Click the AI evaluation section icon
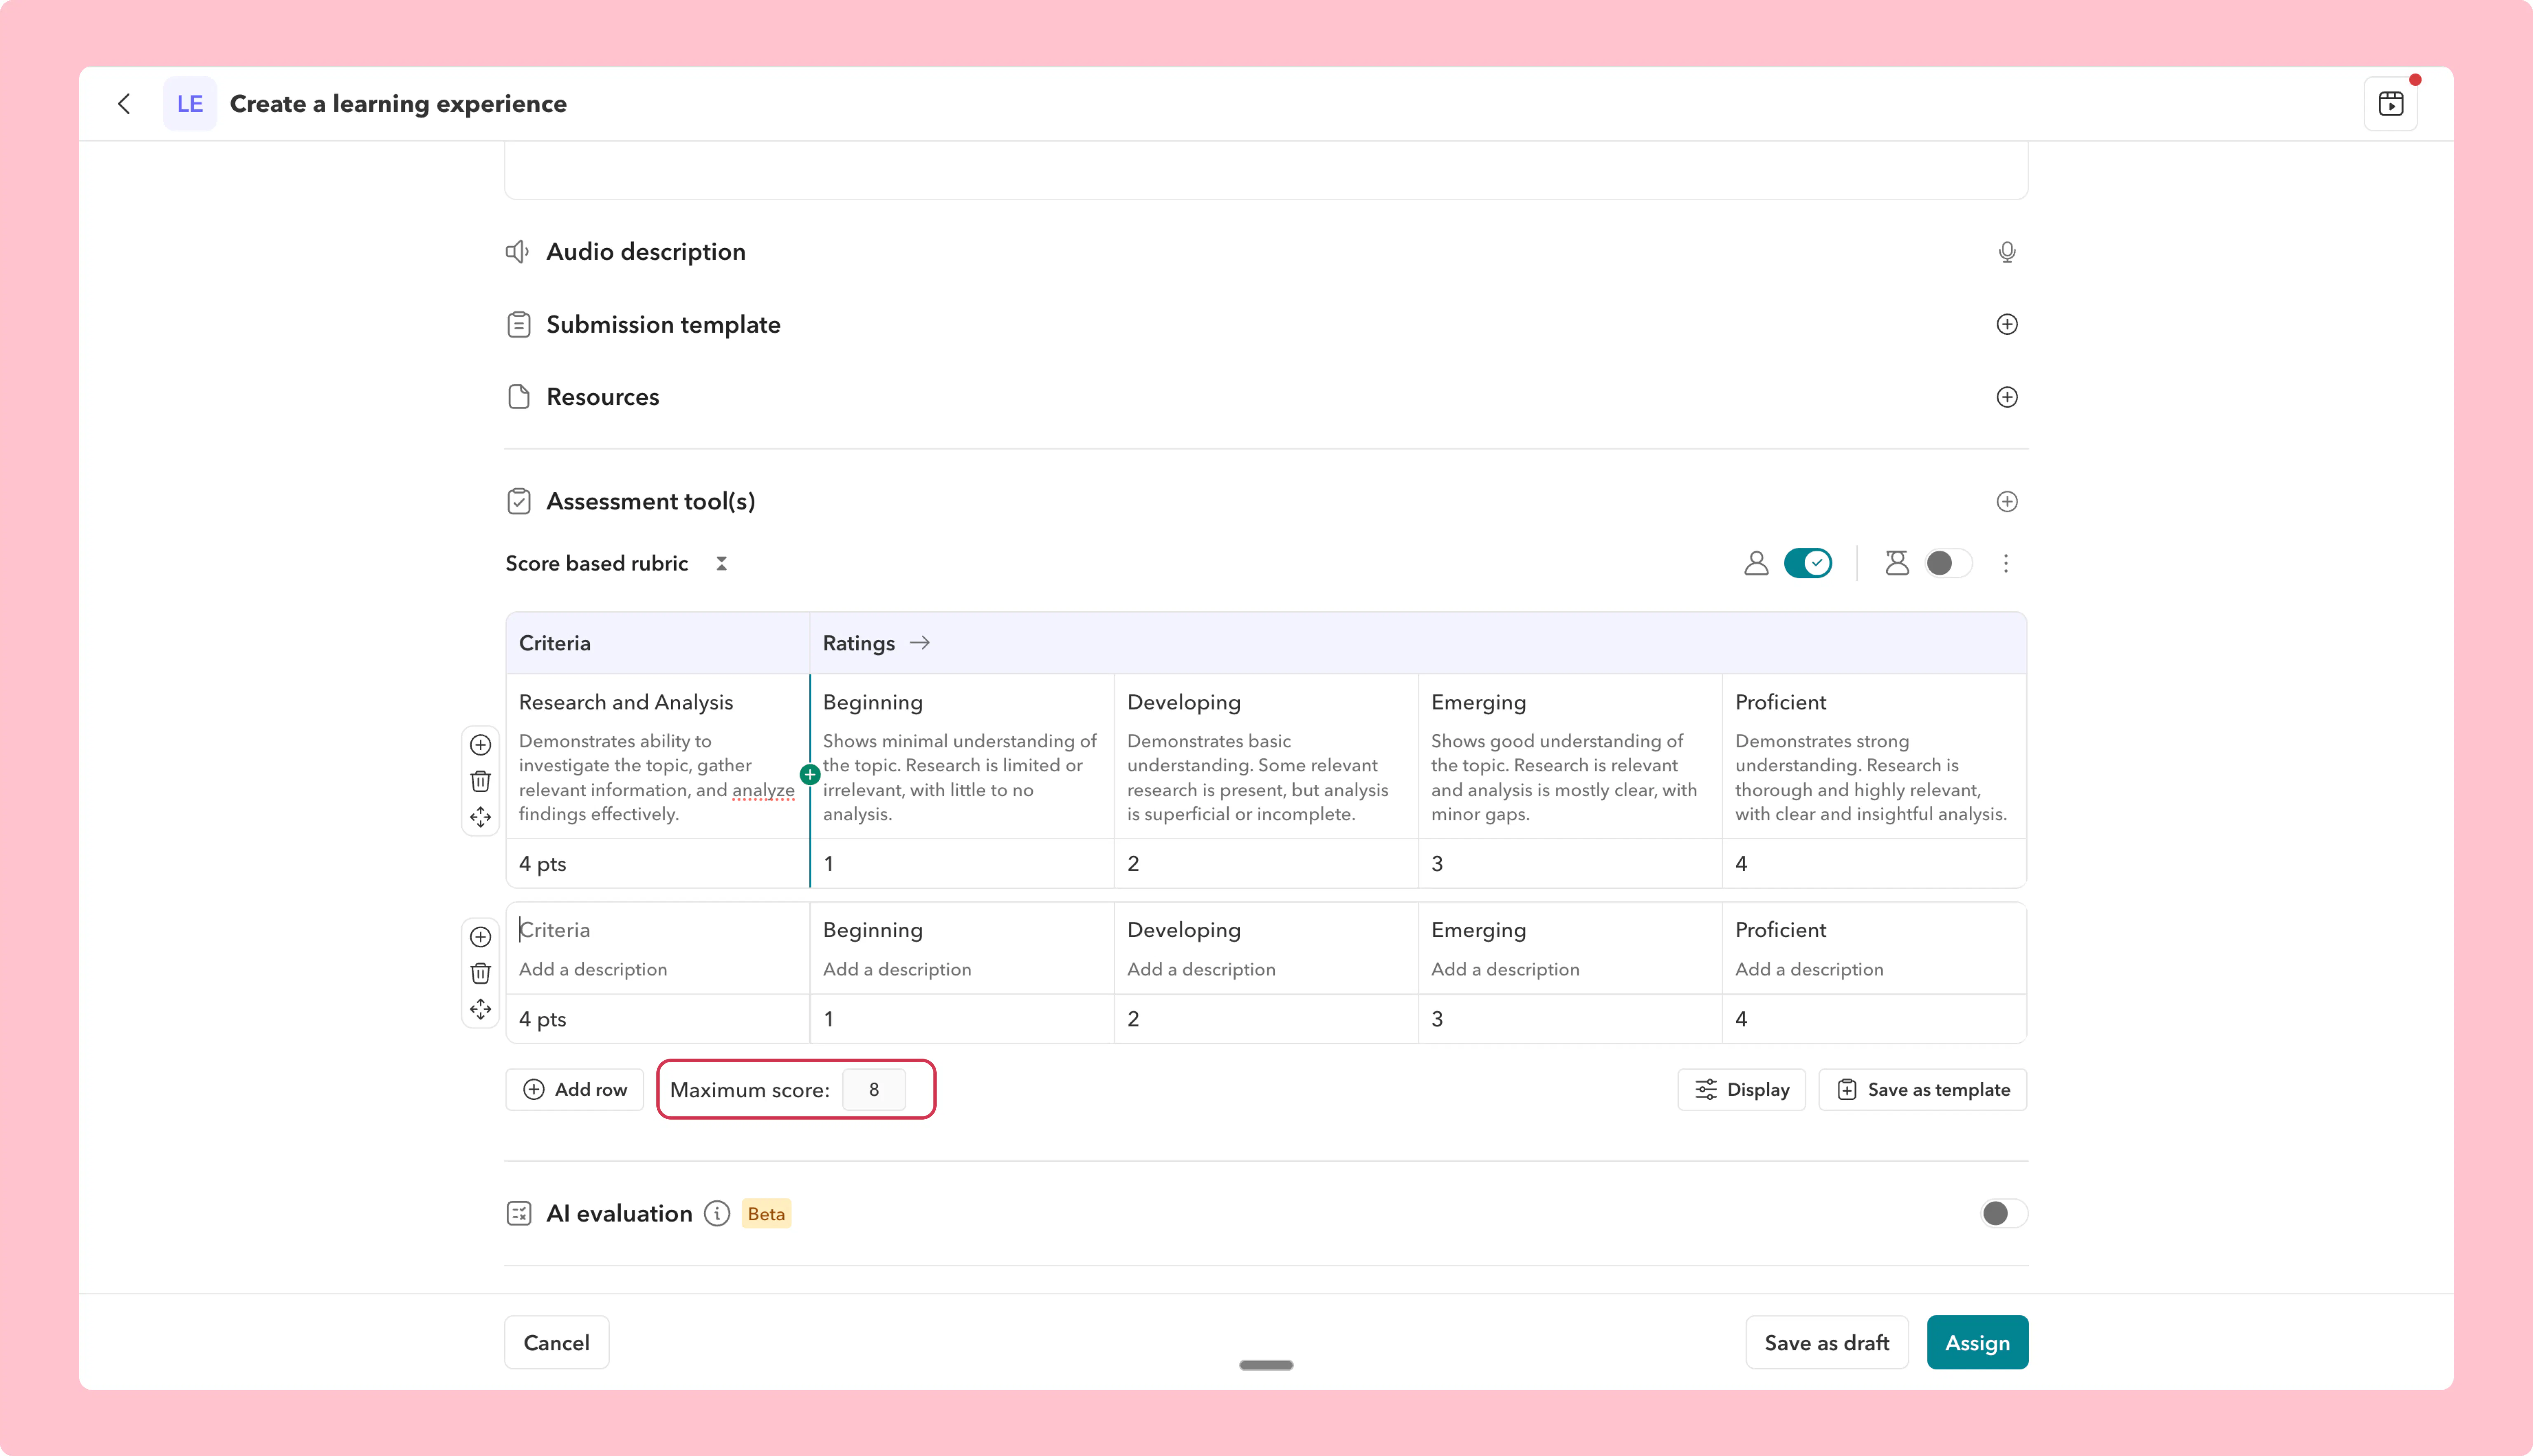2533x1456 pixels. click(x=519, y=1214)
